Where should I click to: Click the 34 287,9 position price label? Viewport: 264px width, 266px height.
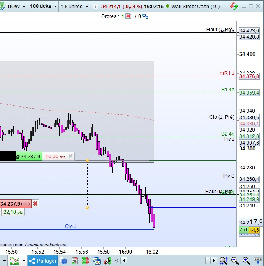coord(29,156)
